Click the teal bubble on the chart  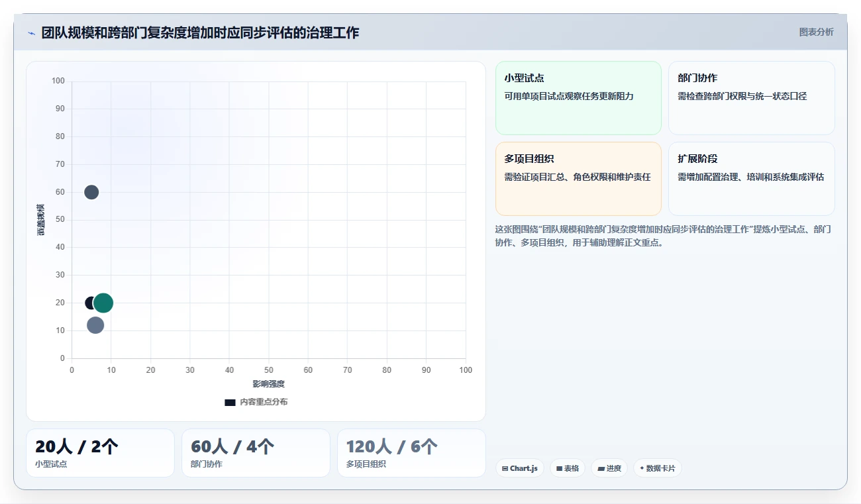tap(103, 303)
